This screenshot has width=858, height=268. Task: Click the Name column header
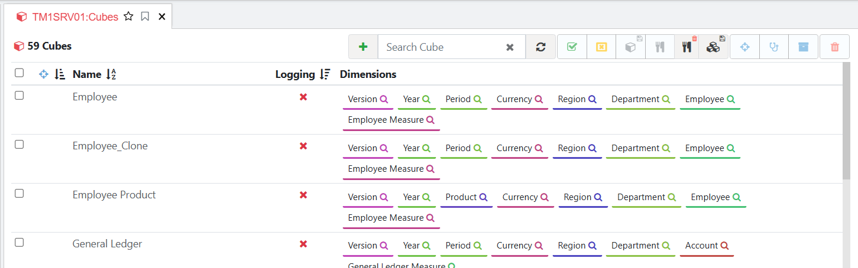pyautogui.click(x=87, y=74)
